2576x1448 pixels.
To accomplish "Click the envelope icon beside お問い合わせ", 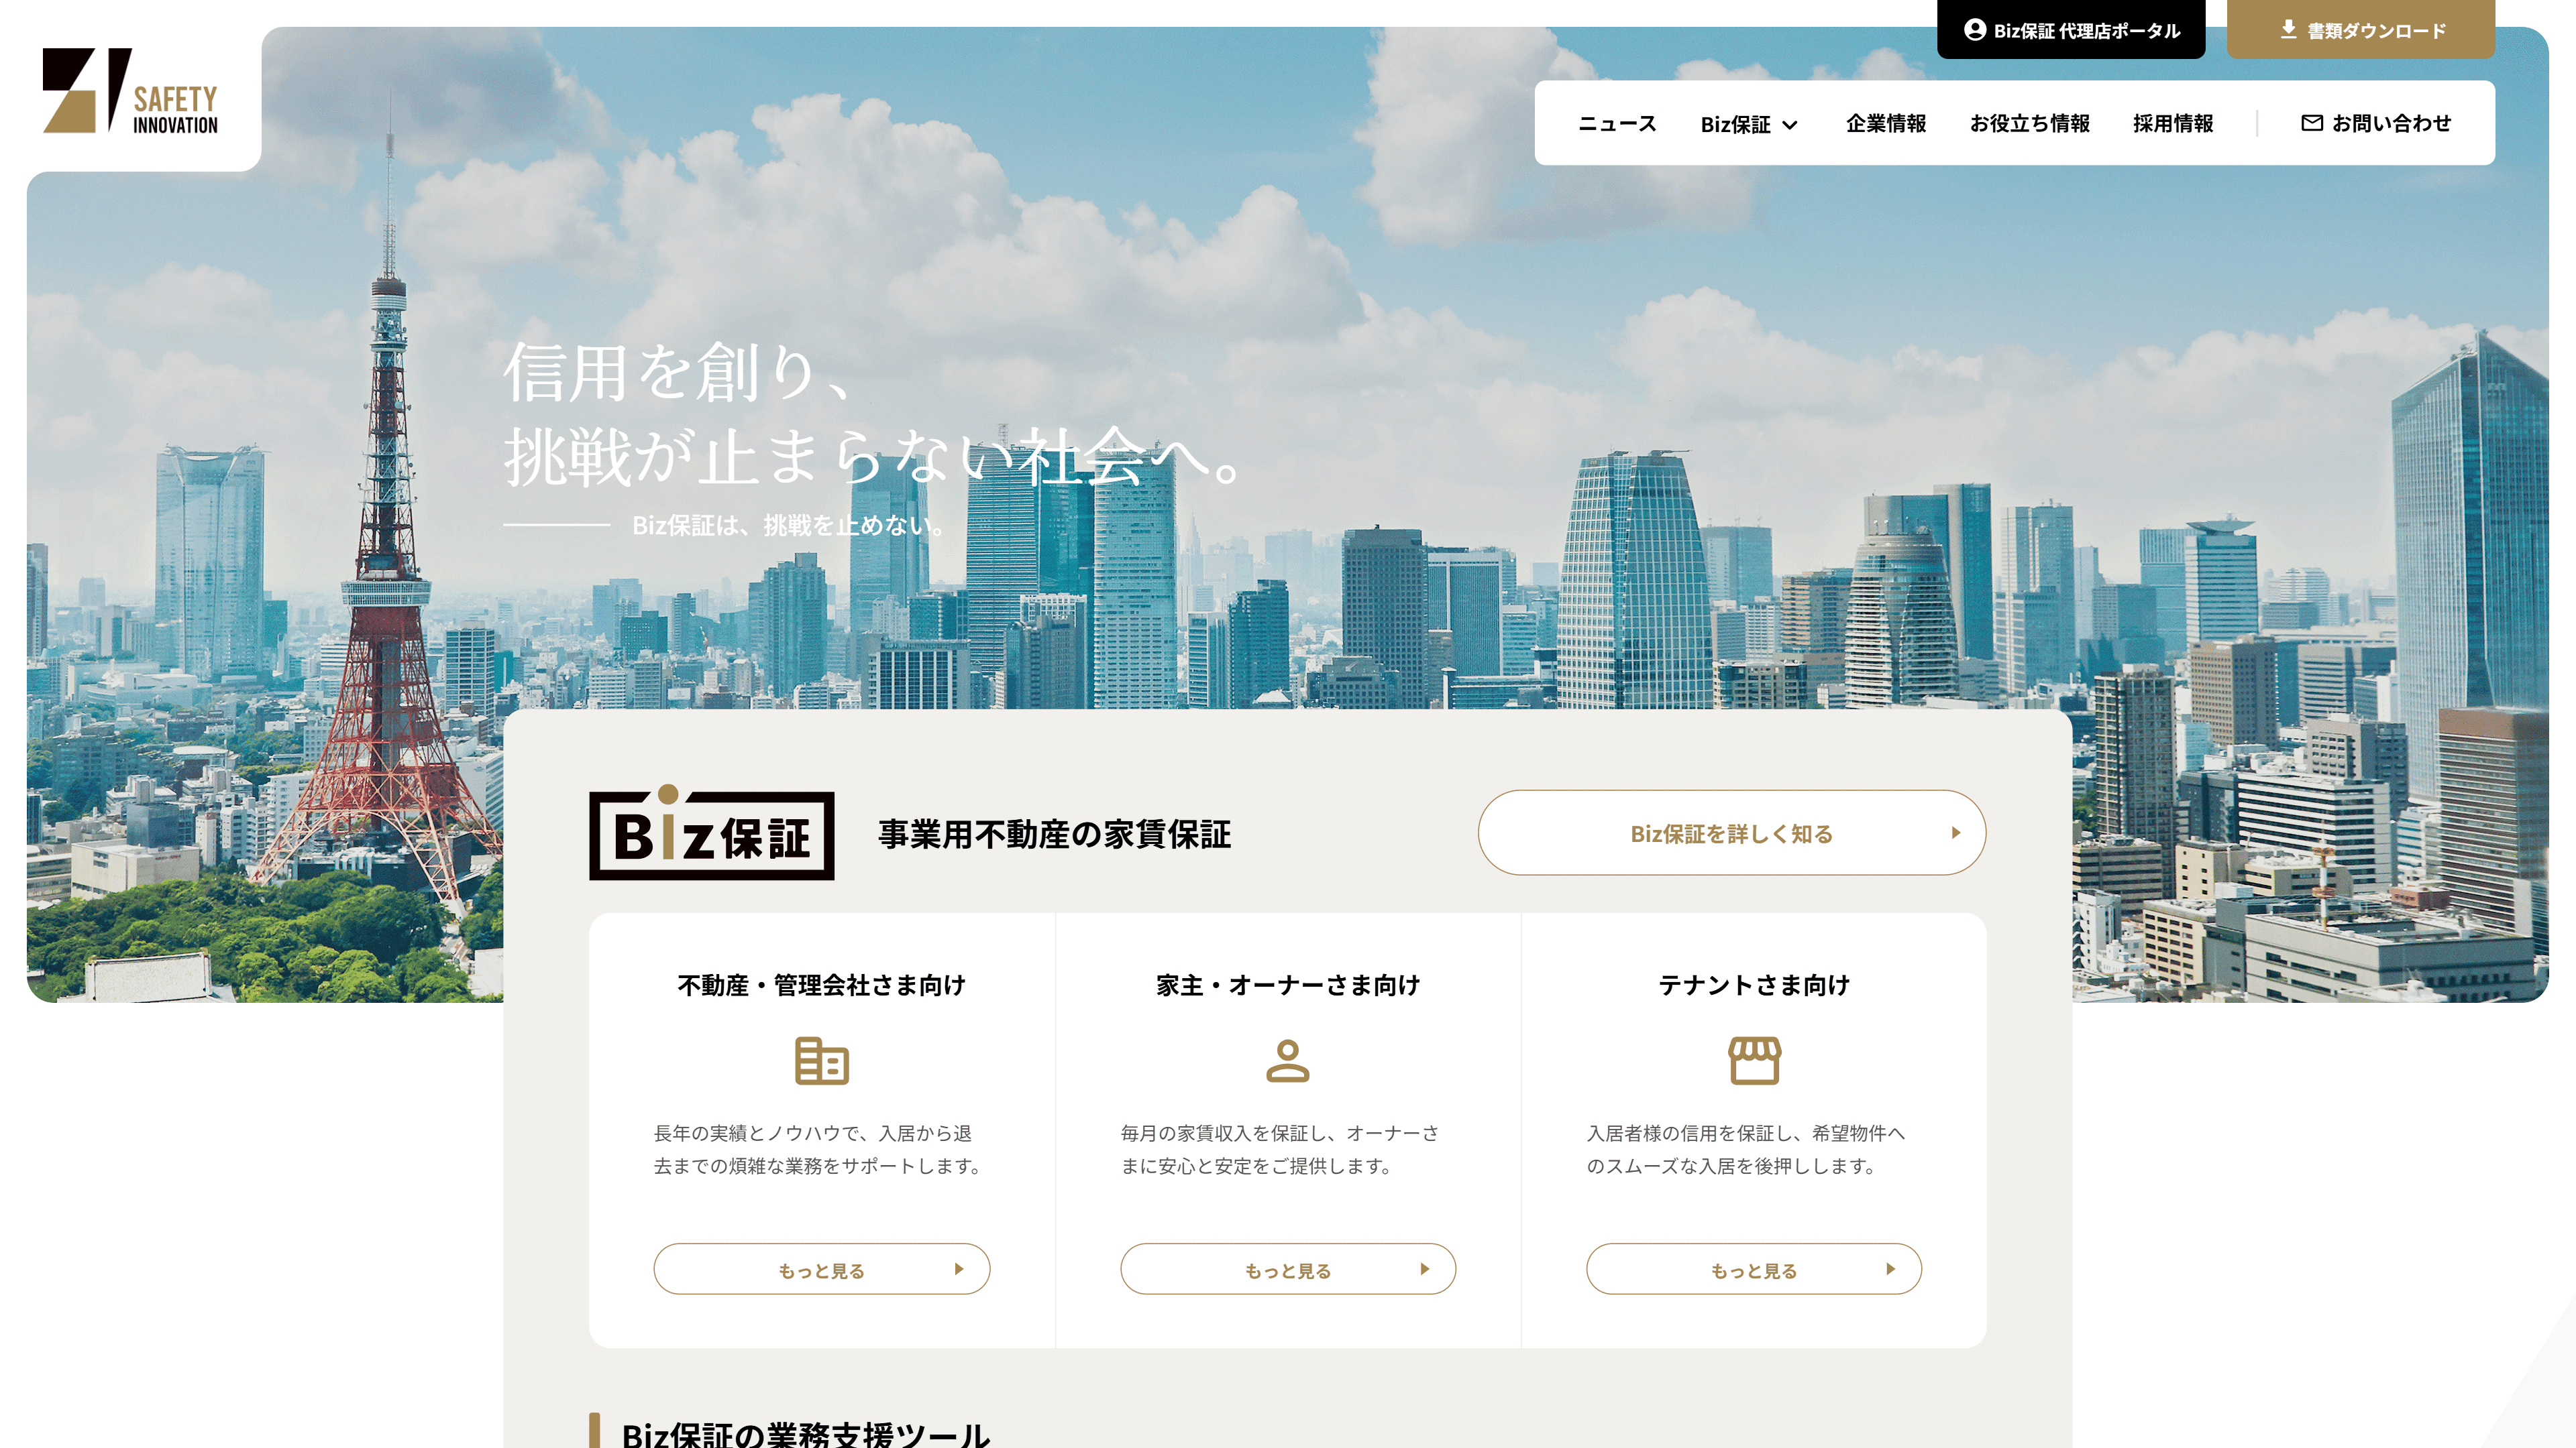I will [2311, 124].
